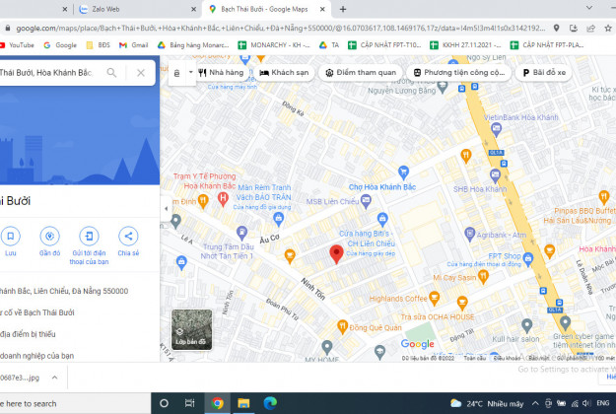
Task: Click the Pinpas BBQ Buffet marker
Action: click(x=604, y=197)
